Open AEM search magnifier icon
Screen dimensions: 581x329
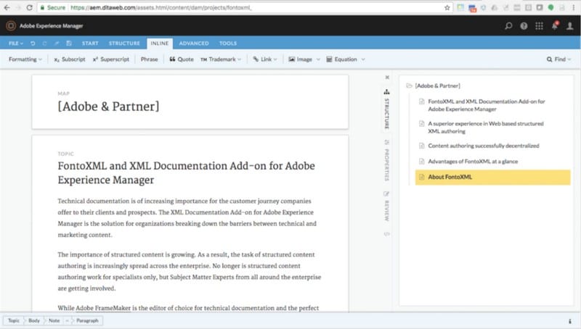(508, 25)
